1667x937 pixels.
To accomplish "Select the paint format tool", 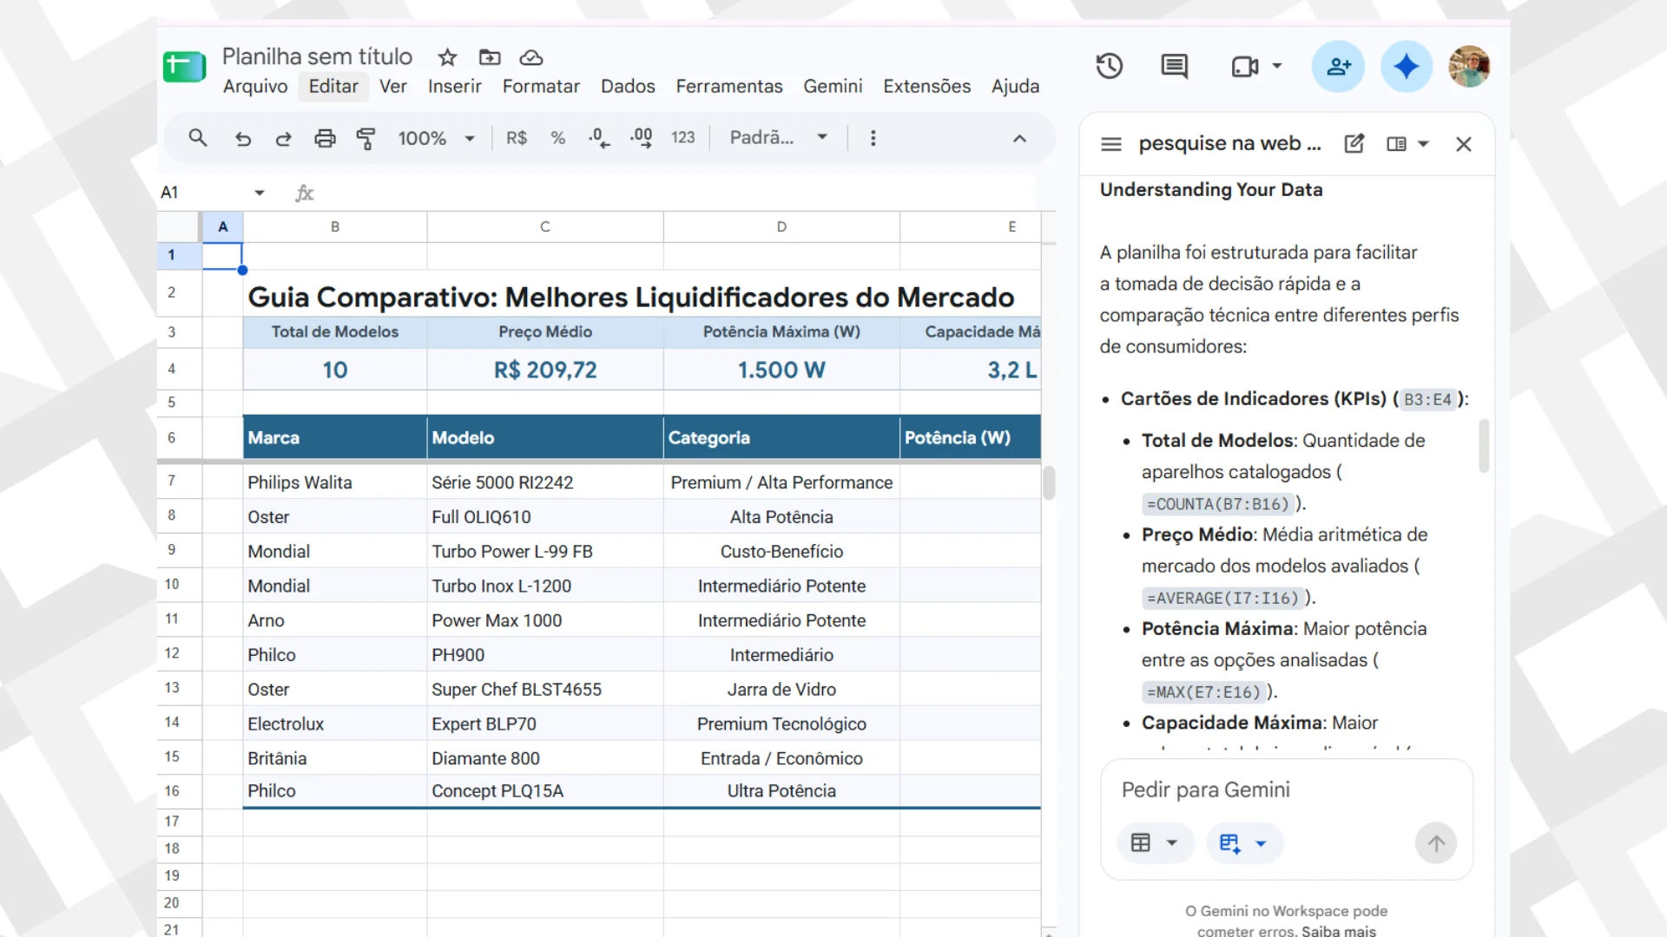I will coord(366,139).
